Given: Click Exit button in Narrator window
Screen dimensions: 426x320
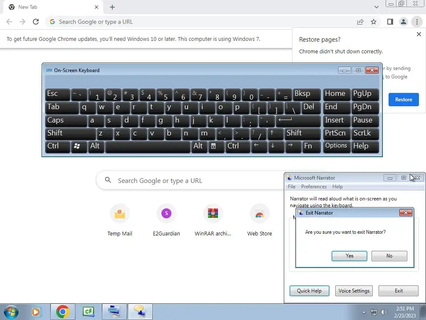Looking at the screenshot, I should [x=399, y=290].
